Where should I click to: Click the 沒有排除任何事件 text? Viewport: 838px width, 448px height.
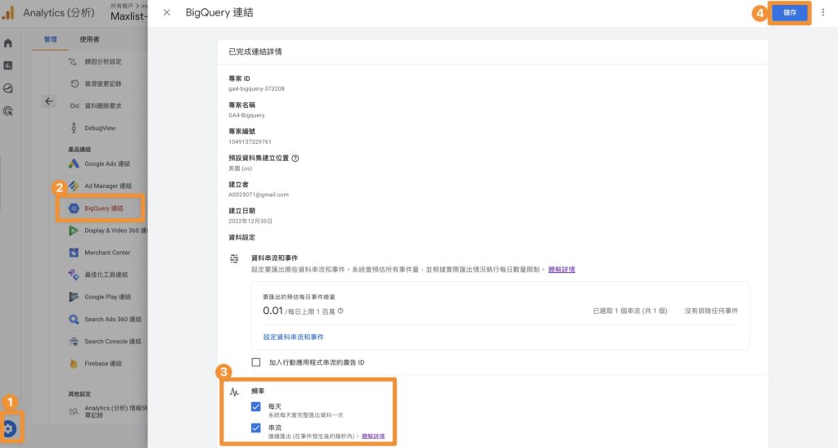click(711, 311)
